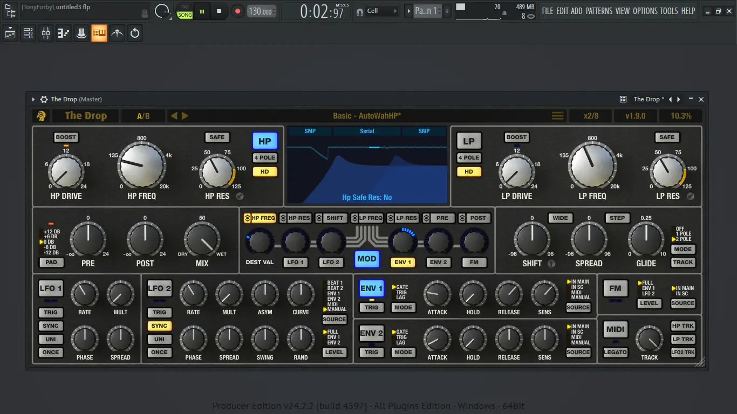Open the LP FREQ mod destination arrows

point(354,218)
